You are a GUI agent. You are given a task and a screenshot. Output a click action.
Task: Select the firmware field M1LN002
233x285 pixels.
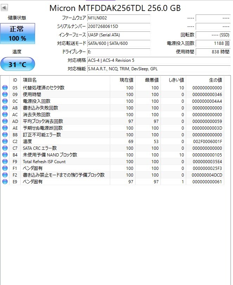(x=119, y=18)
